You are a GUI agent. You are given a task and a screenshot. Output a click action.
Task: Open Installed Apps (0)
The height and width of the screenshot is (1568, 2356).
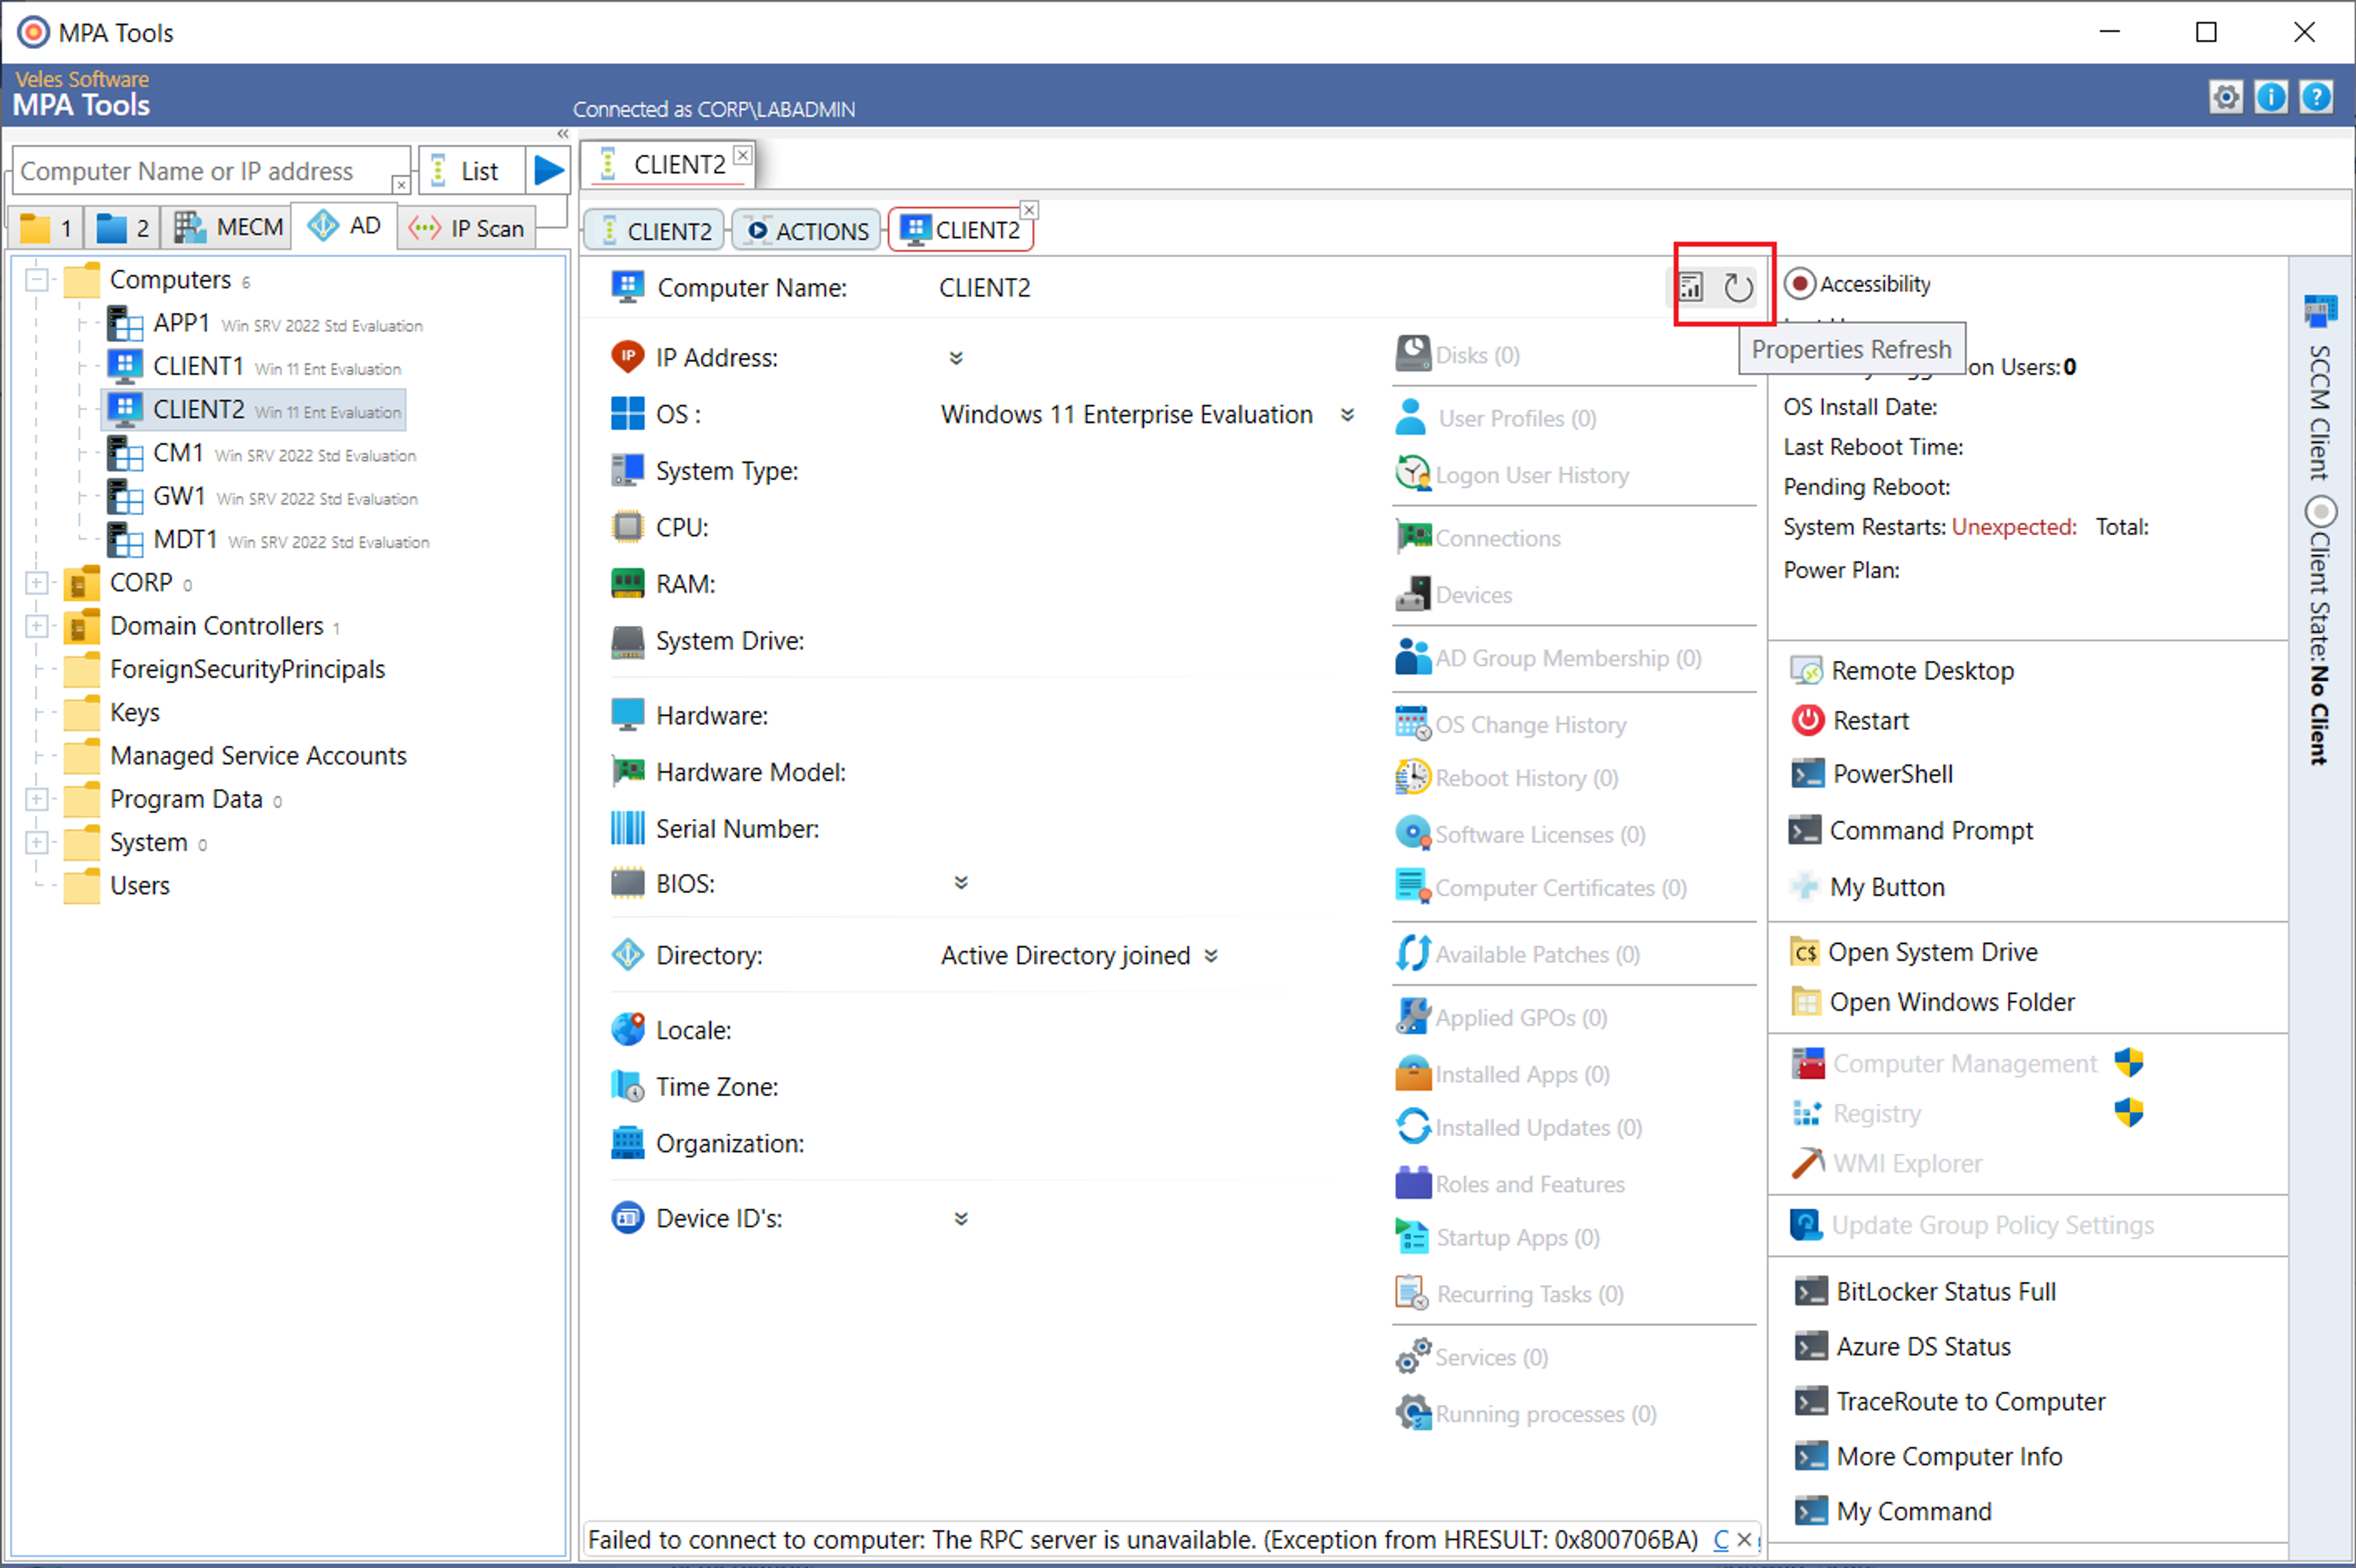pos(1503,1074)
